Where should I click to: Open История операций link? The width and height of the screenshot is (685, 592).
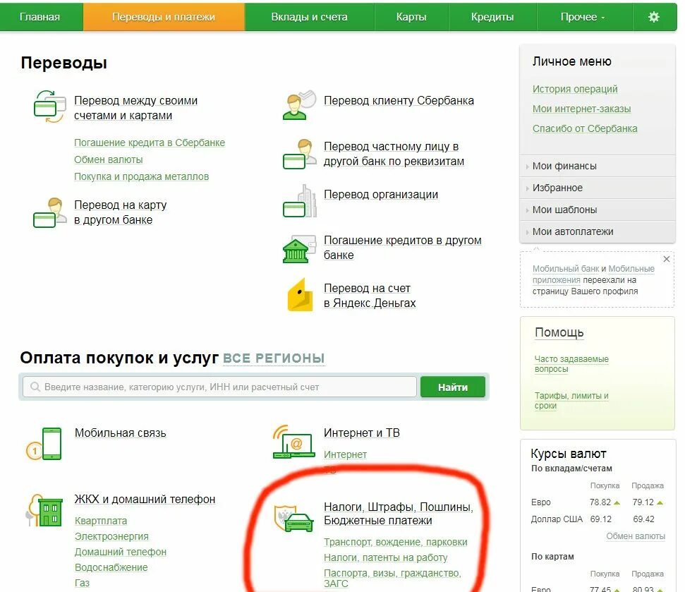point(575,89)
